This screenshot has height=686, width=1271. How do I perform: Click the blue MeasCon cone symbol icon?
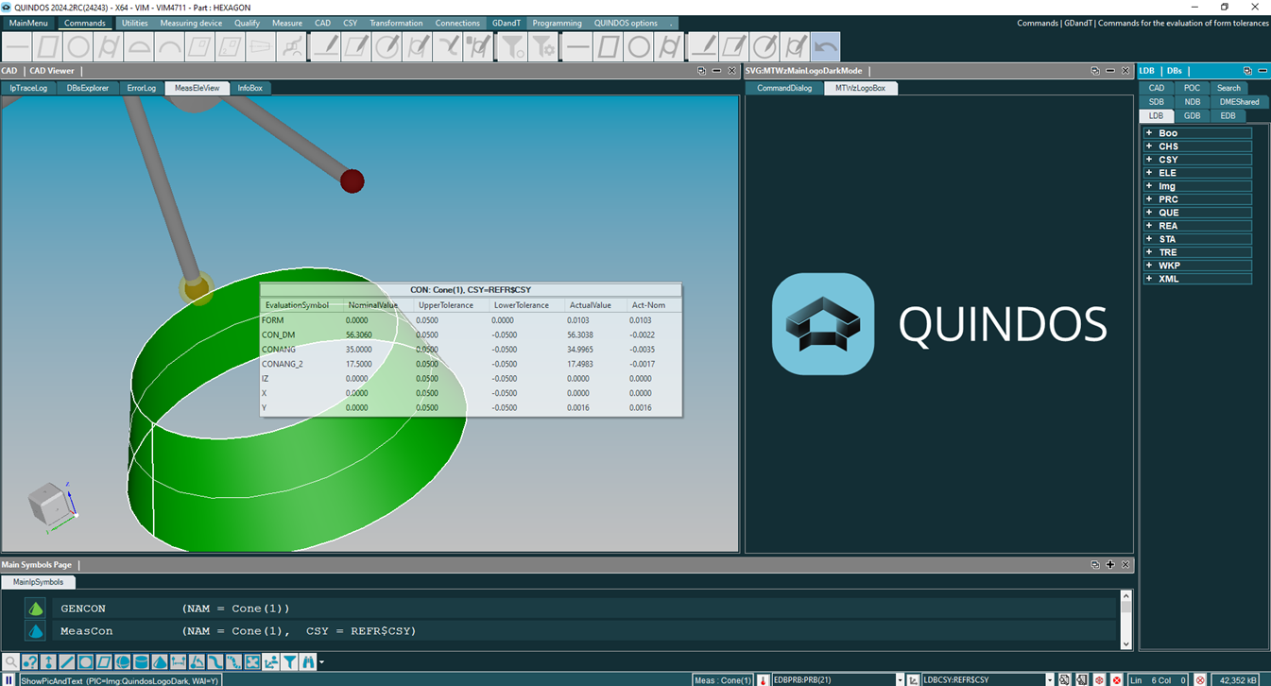point(35,631)
